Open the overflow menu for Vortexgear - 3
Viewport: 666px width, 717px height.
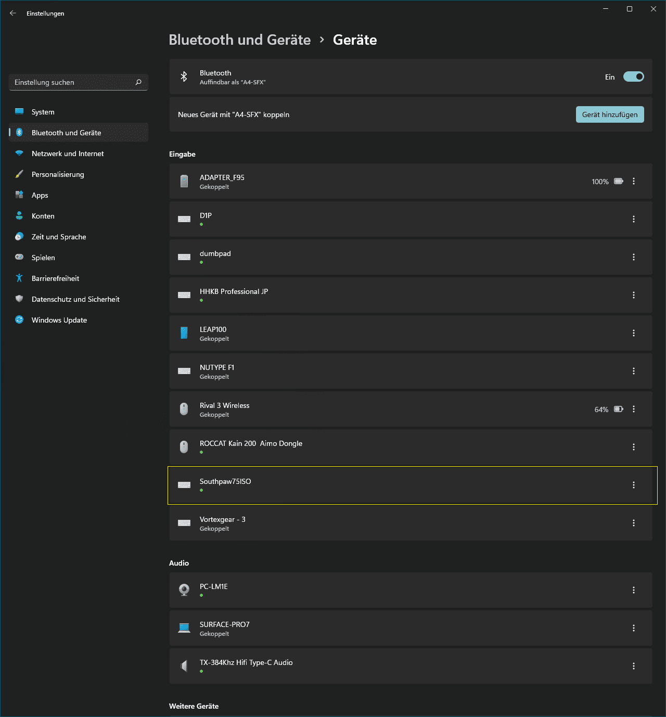click(634, 523)
